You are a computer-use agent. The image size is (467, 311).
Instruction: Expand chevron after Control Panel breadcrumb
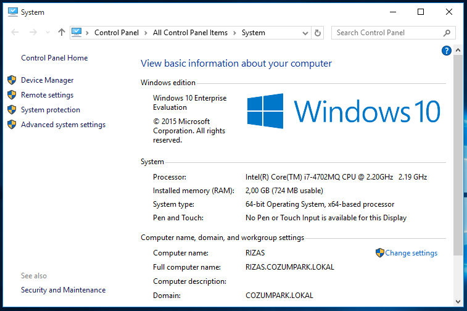[146, 33]
